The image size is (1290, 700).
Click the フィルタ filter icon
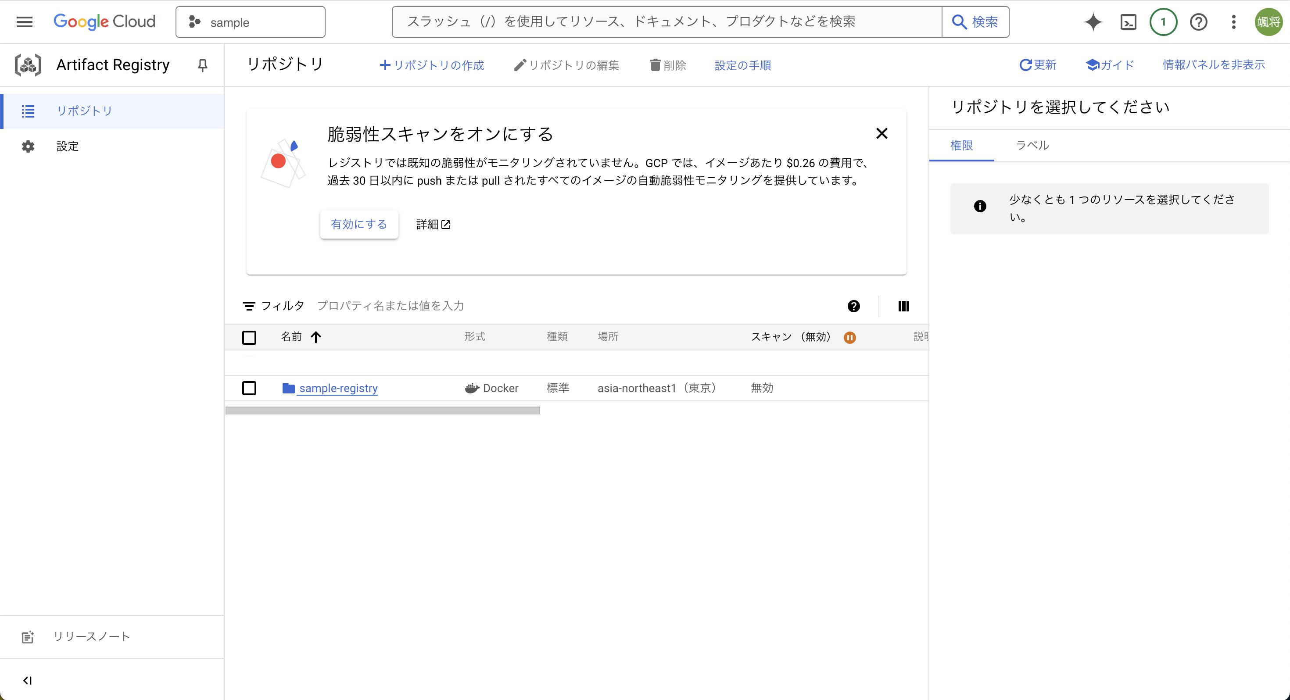click(249, 306)
